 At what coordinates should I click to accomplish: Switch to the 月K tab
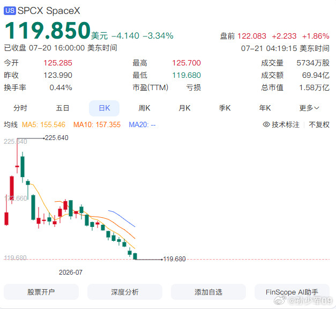184,108
